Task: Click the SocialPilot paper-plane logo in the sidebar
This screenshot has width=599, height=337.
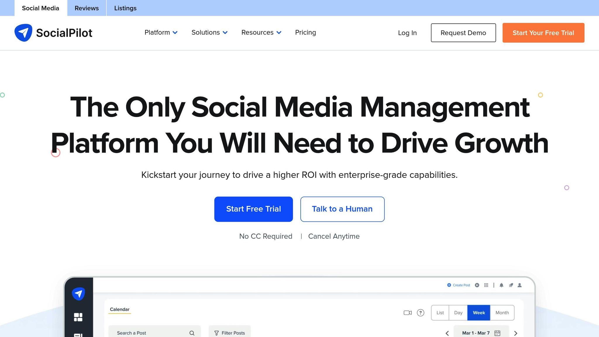Action: tap(78, 293)
